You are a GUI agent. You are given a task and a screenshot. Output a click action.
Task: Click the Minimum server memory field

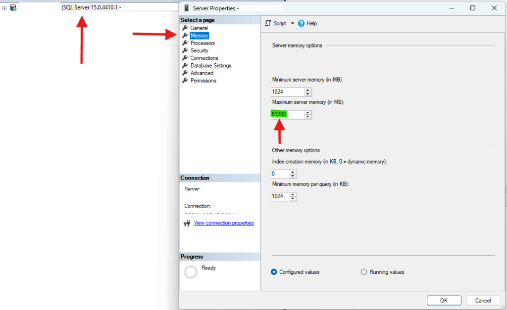coord(288,91)
